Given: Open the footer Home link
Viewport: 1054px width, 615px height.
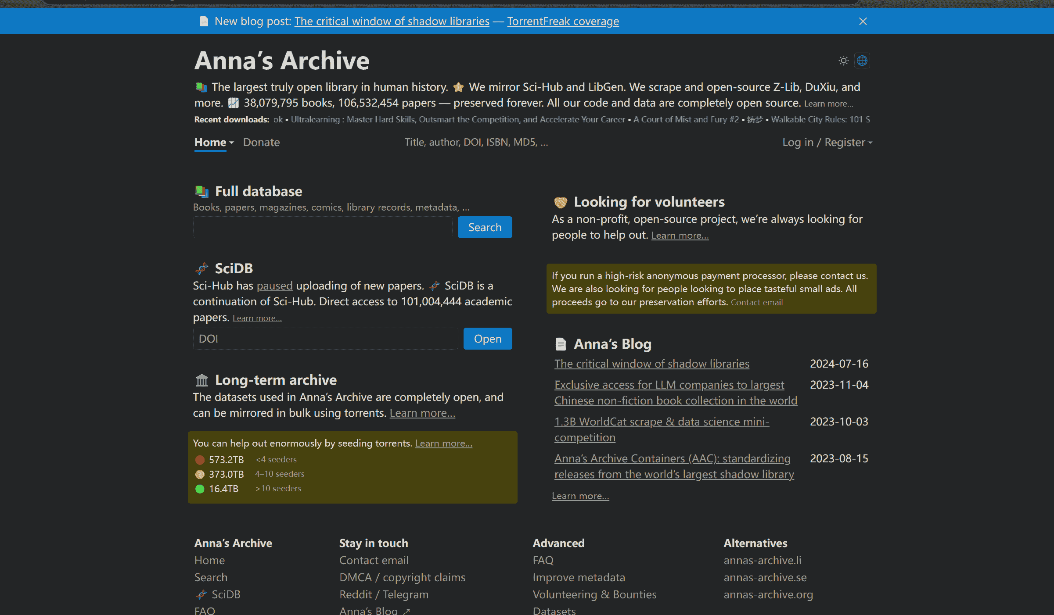Looking at the screenshot, I should click(x=209, y=561).
